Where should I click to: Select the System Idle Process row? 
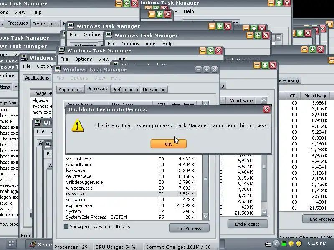(131, 217)
